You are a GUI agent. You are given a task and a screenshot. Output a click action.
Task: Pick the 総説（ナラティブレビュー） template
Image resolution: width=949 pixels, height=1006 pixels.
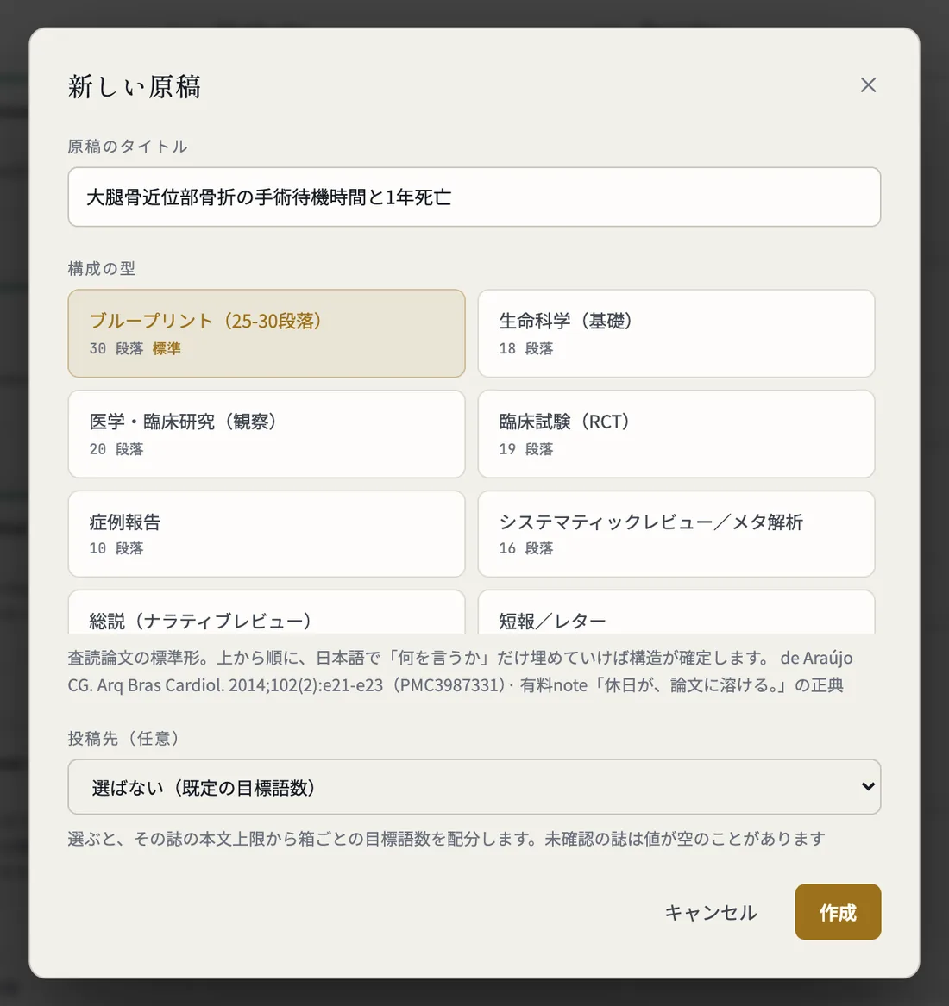click(267, 613)
